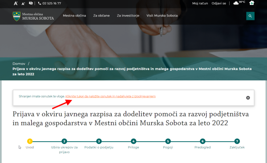Go to Domov breadcrumb

19,64
